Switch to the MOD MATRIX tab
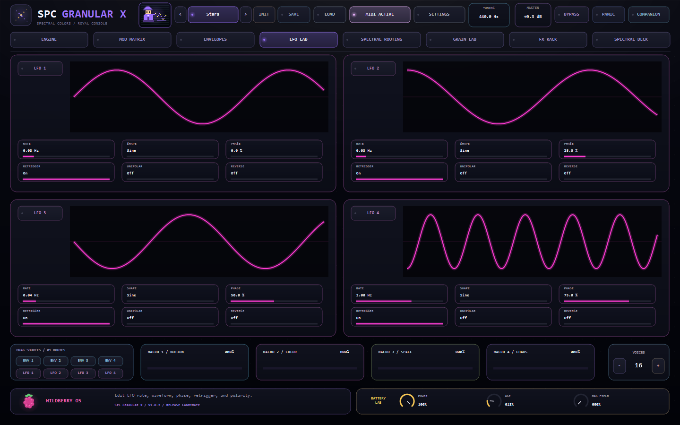The height and width of the screenshot is (425, 680). click(132, 40)
